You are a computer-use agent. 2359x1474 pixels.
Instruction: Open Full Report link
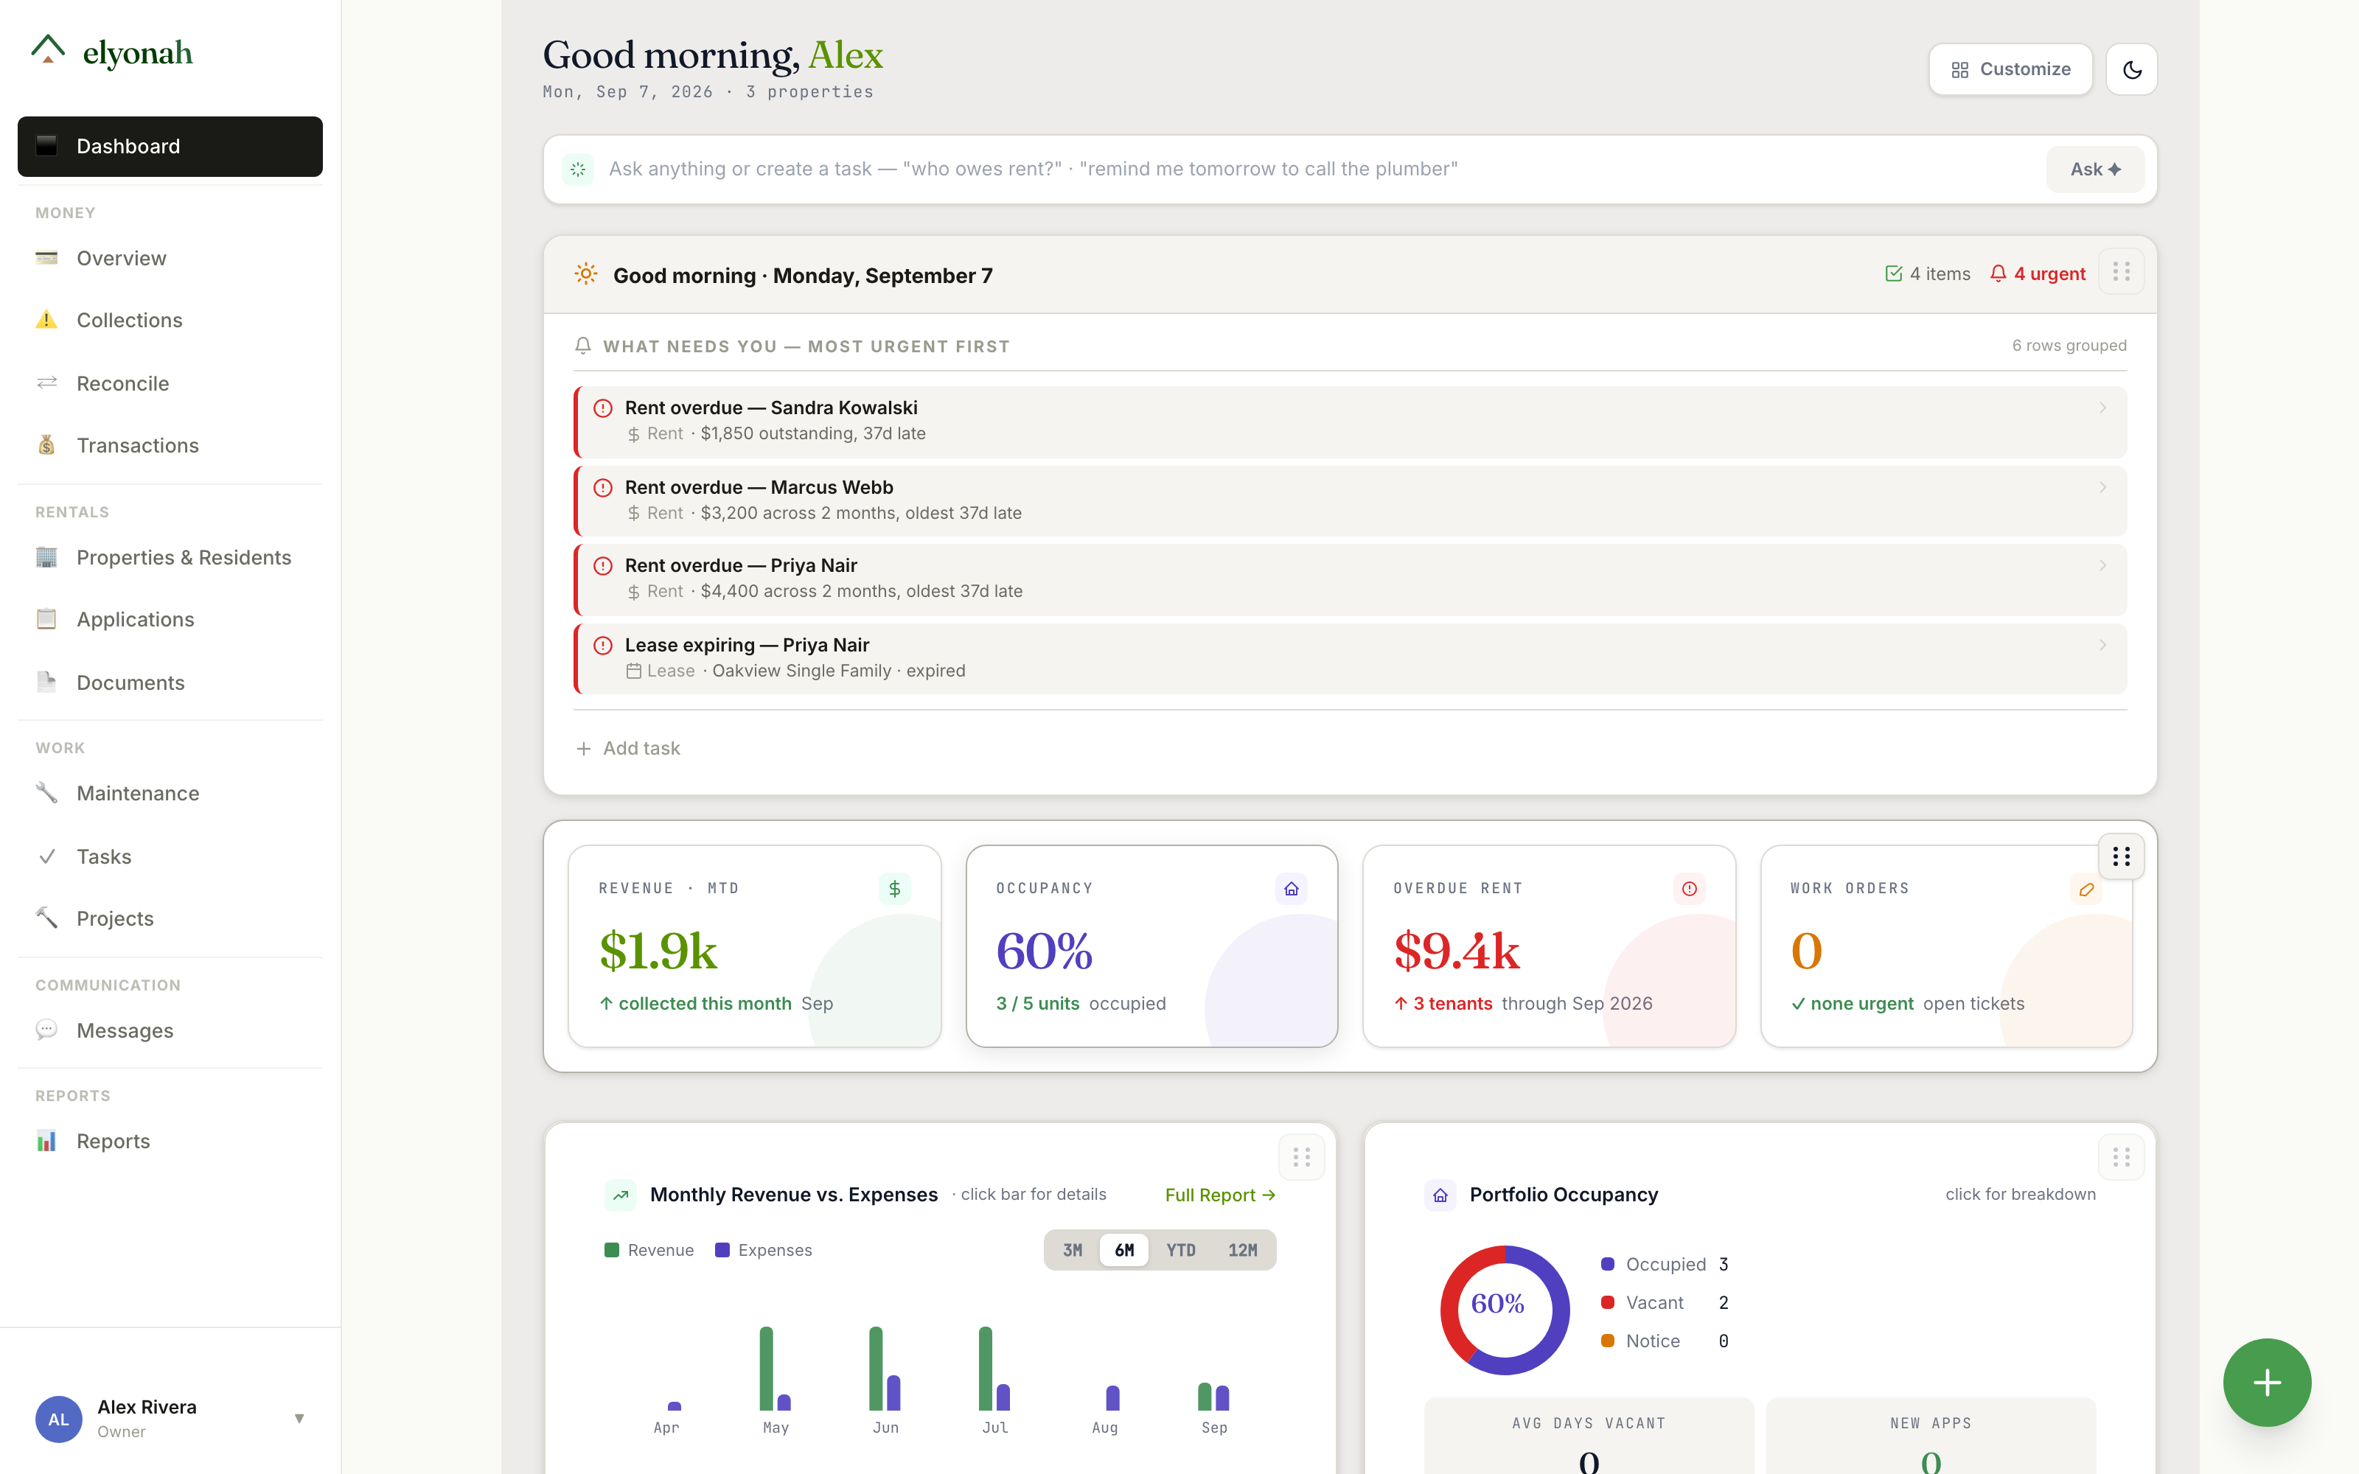tap(1221, 1195)
